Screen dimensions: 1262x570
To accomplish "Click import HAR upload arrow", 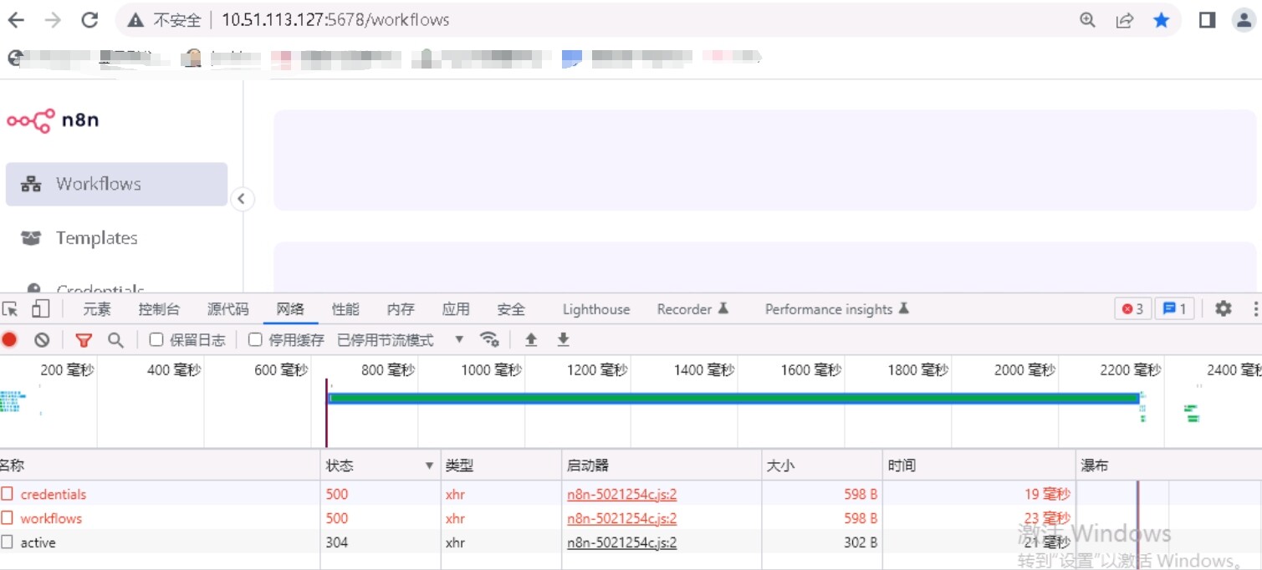I will click(x=530, y=339).
